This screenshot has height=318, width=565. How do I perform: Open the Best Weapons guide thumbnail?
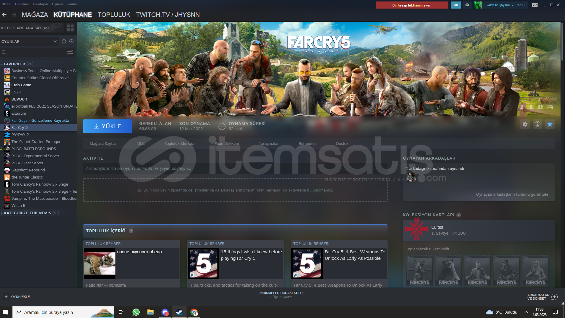(307, 264)
